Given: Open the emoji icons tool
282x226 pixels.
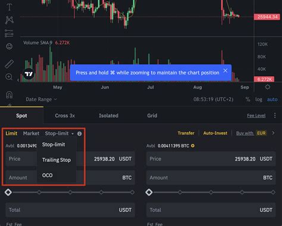Looking at the screenshot, I should pos(9,46).
